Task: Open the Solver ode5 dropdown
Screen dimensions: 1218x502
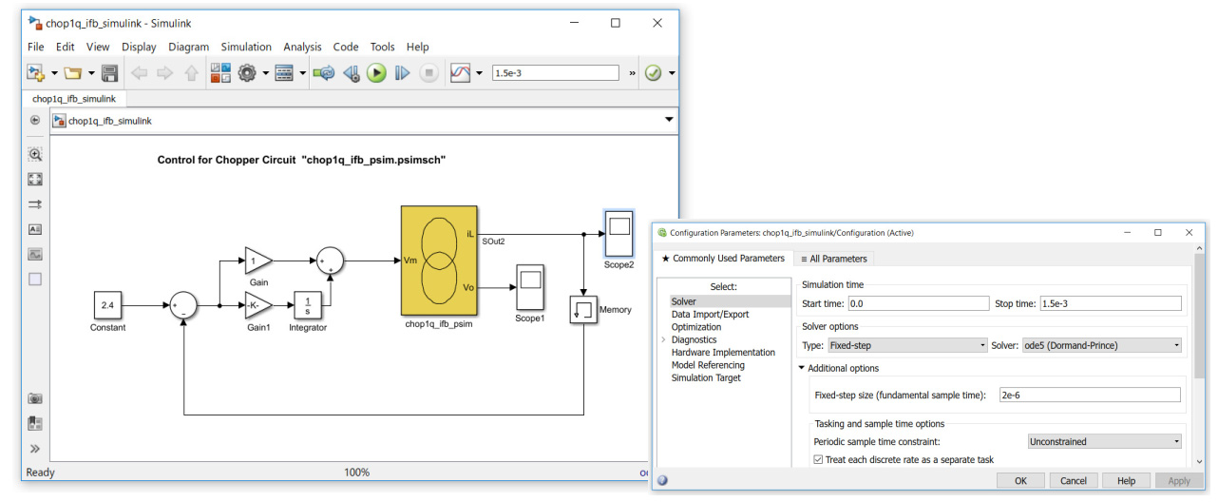Action: [1102, 346]
